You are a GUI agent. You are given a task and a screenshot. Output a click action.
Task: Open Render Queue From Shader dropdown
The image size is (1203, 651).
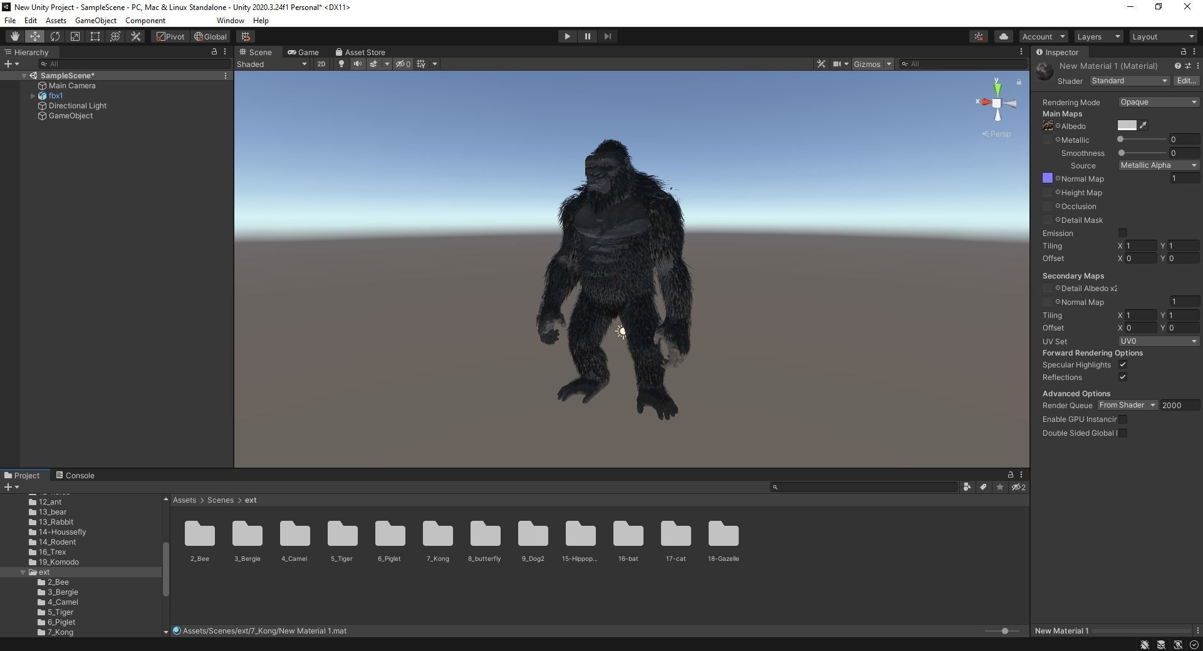[x=1127, y=405]
